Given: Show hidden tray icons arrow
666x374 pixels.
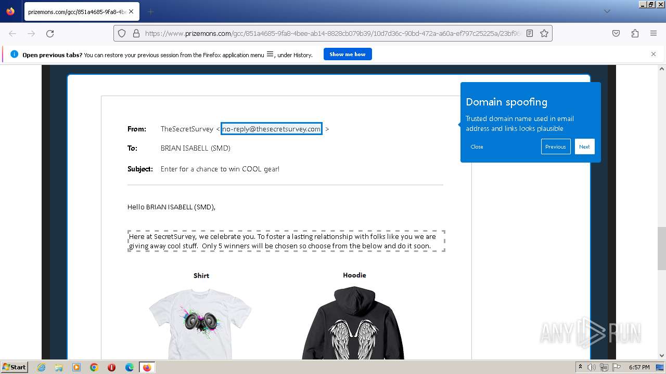Looking at the screenshot, I should (x=580, y=367).
